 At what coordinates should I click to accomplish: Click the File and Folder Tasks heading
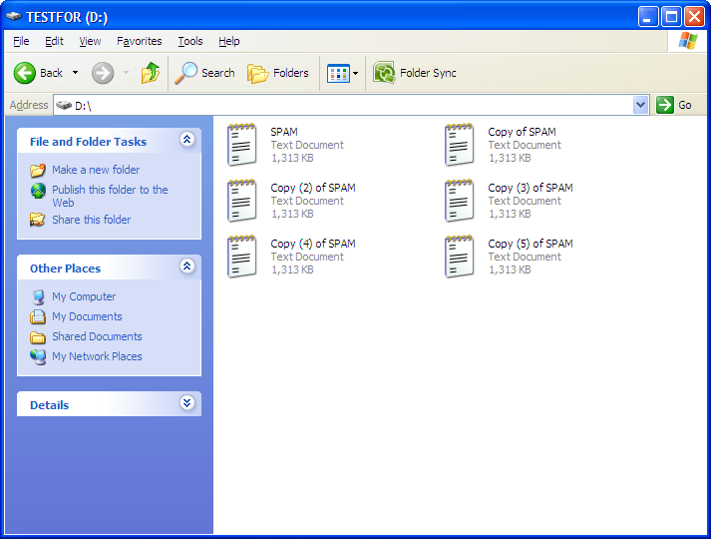click(x=88, y=142)
